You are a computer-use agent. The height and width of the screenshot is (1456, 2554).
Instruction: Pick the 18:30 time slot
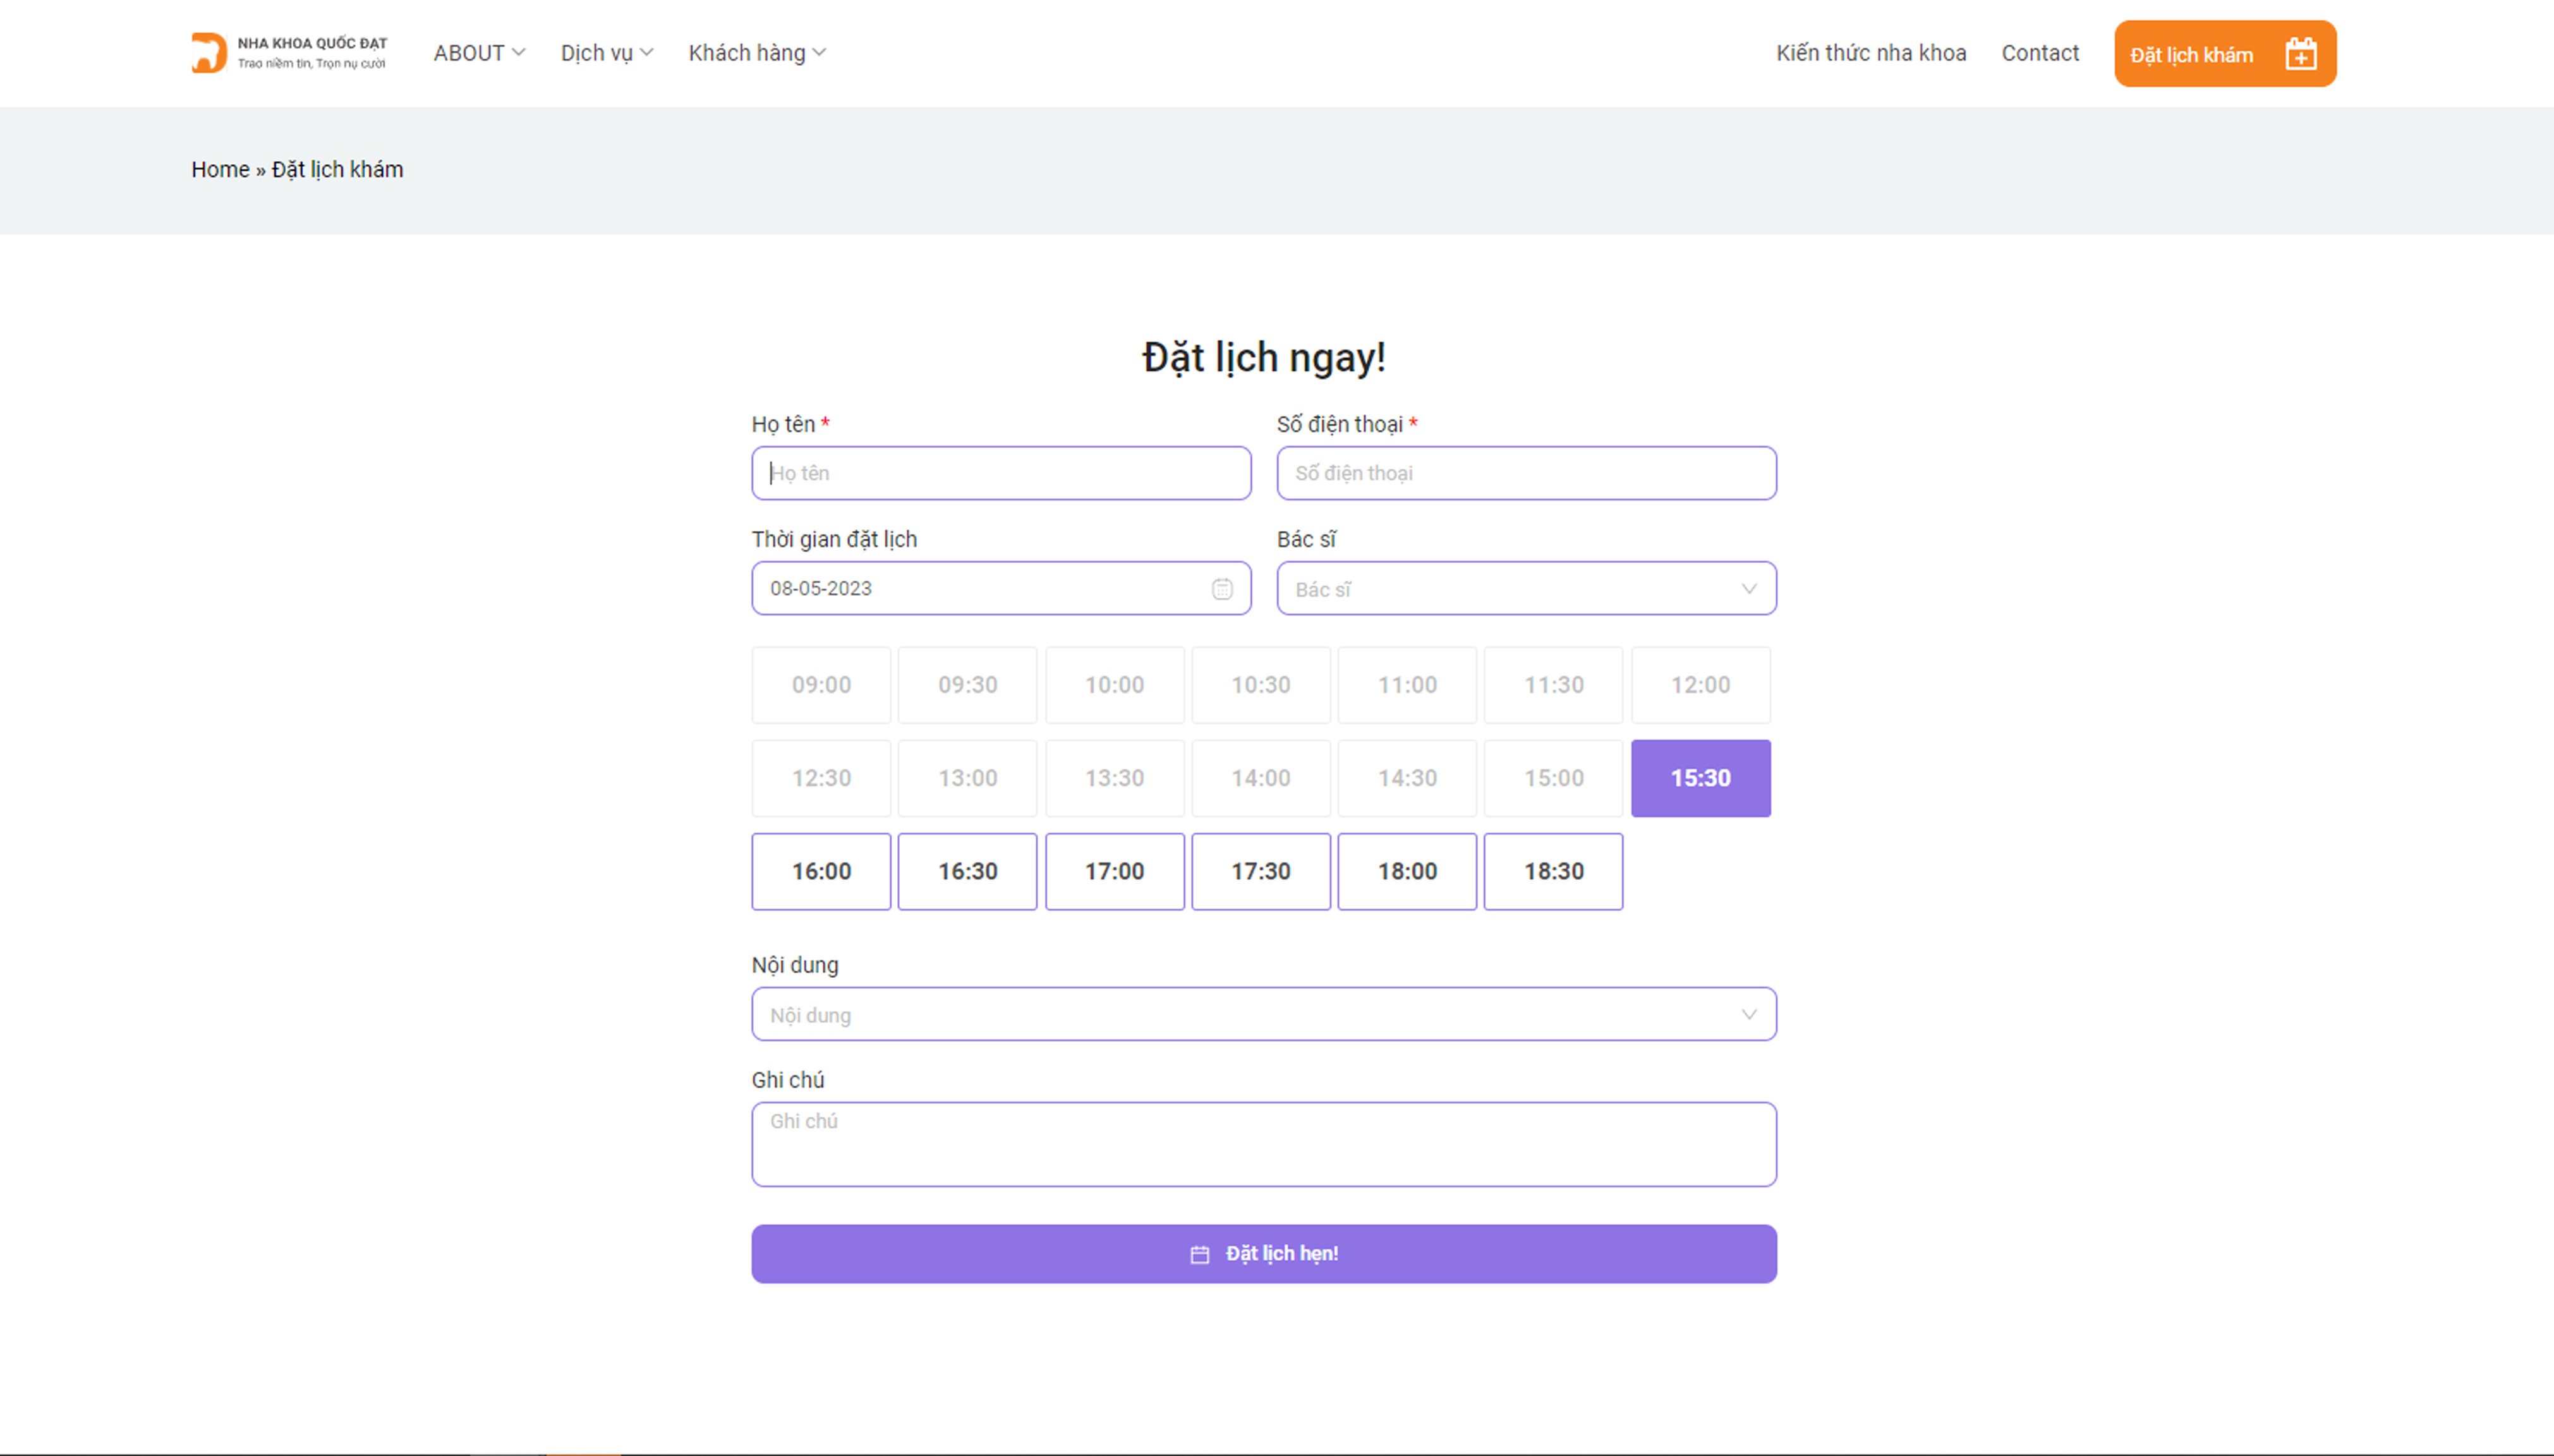[x=1553, y=871]
